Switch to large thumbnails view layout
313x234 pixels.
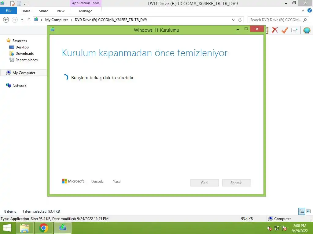[x=308, y=211]
